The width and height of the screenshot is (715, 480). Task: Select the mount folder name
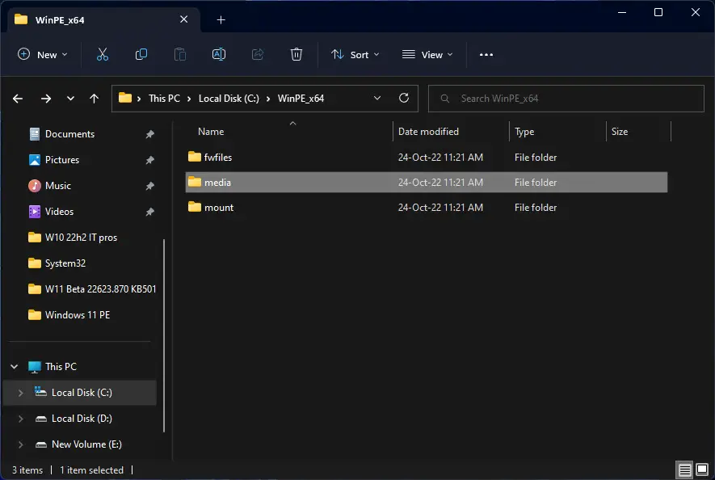coord(219,208)
